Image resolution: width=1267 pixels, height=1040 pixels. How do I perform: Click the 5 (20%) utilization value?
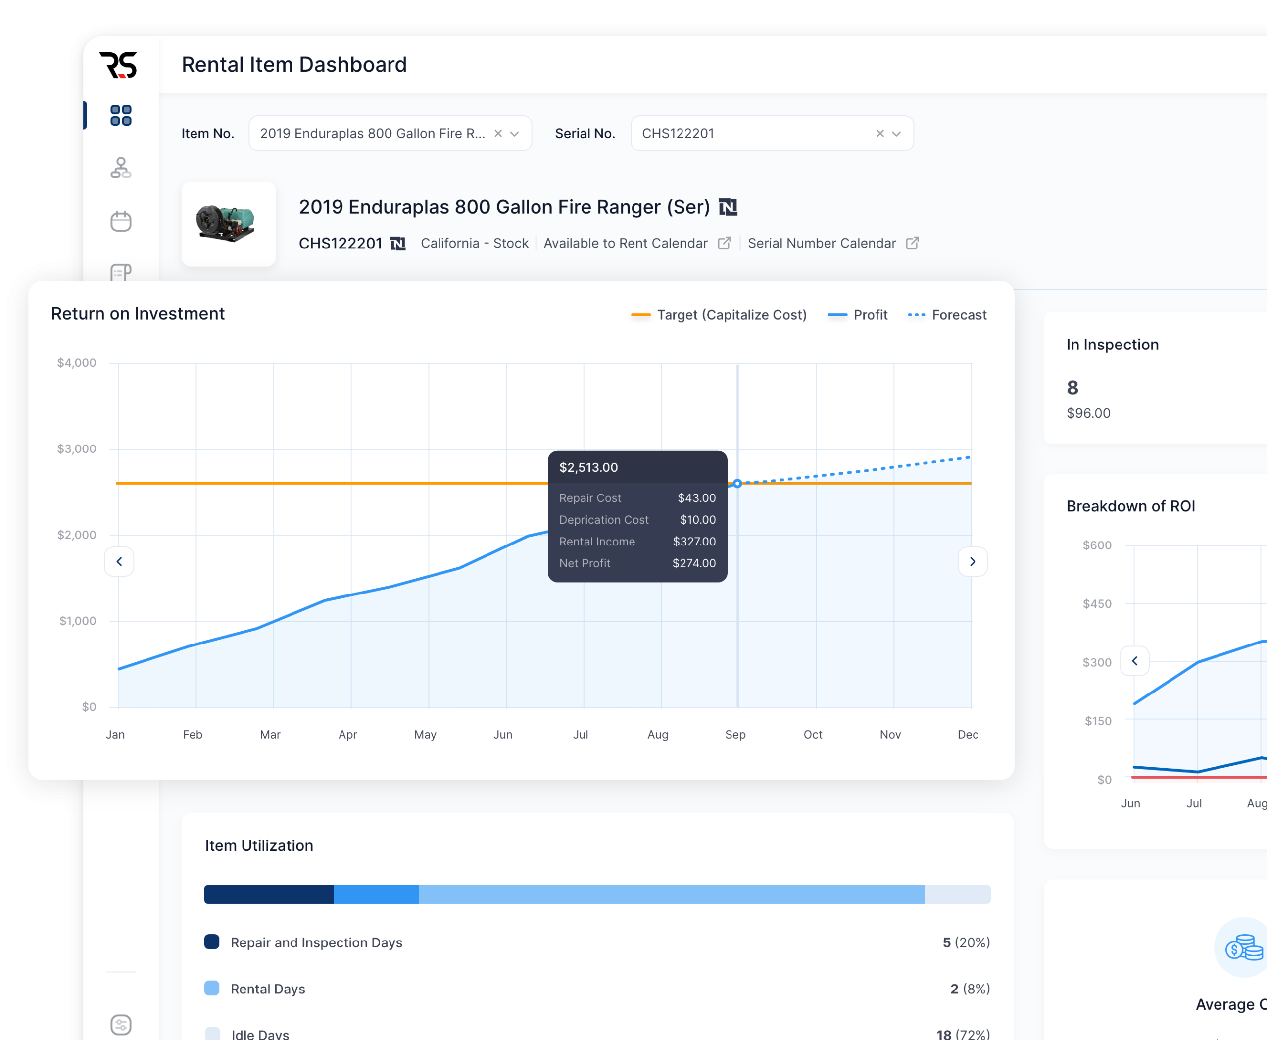(x=966, y=943)
